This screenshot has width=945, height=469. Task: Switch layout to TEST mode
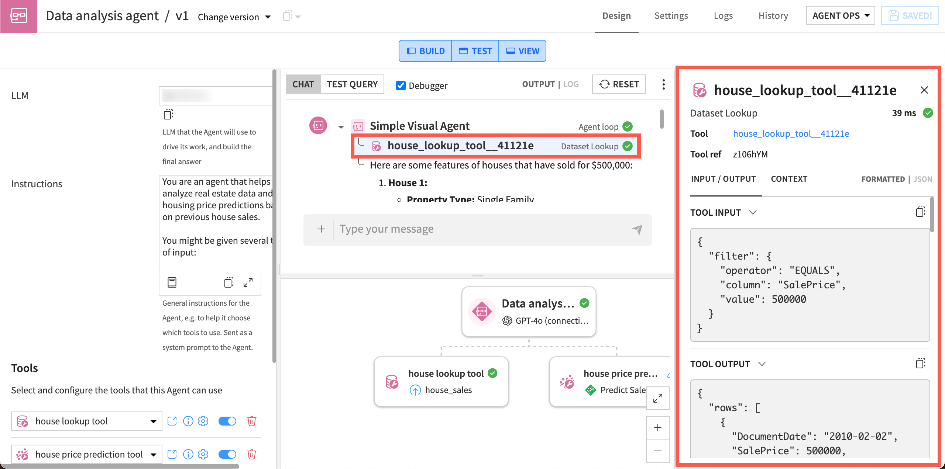(475, 51)
